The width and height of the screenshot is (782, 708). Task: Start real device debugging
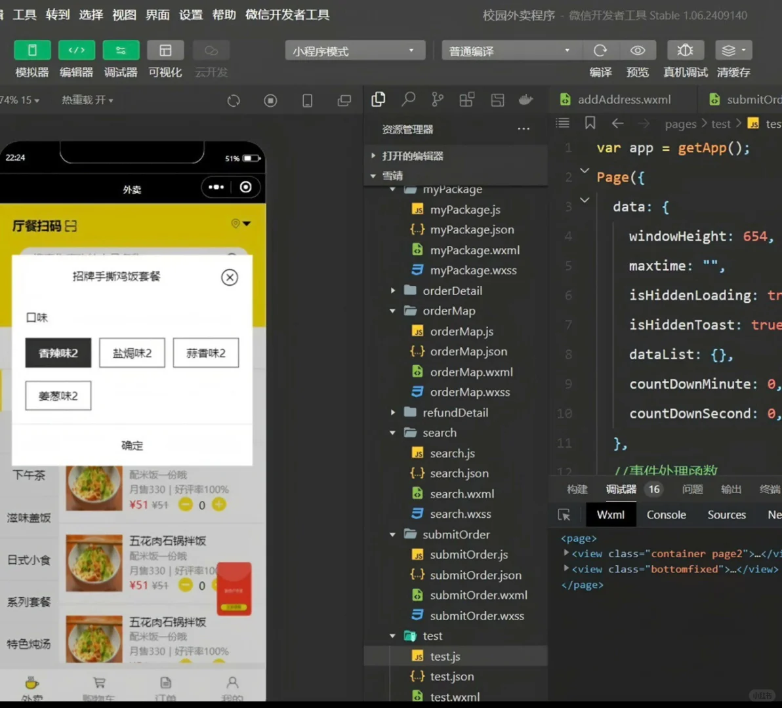coord(686,50)
